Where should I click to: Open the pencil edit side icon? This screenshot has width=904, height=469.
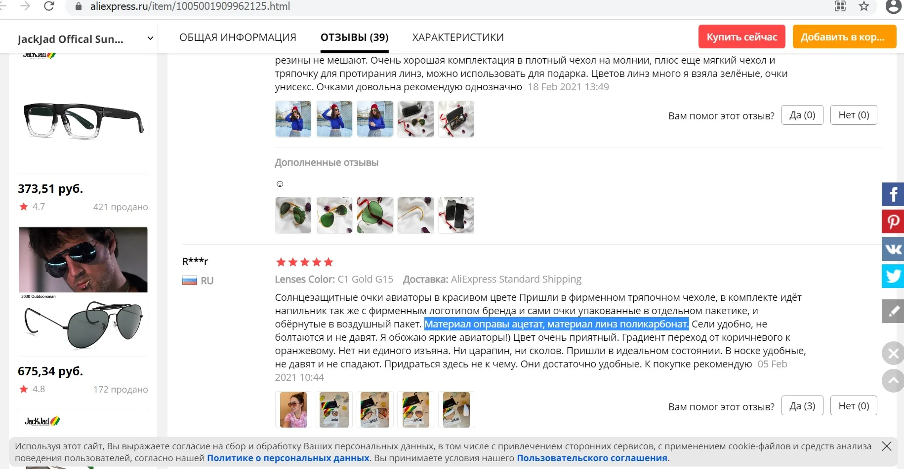click(x=893, y=311)
